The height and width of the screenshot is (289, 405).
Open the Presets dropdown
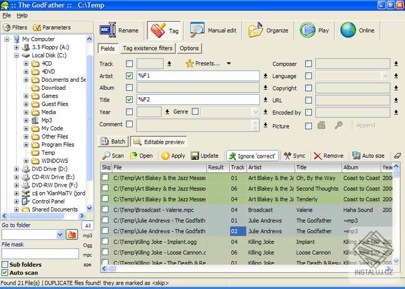(209, 63)
